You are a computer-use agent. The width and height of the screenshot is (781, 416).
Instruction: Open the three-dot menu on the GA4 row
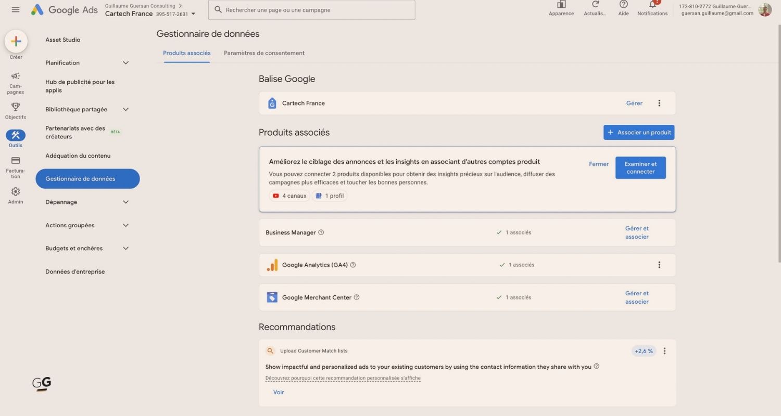(659, 265)
